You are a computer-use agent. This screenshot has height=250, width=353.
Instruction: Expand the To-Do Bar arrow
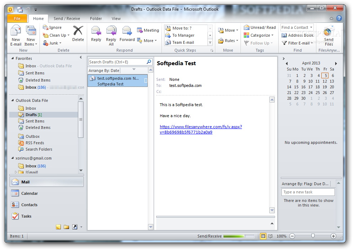284,58
